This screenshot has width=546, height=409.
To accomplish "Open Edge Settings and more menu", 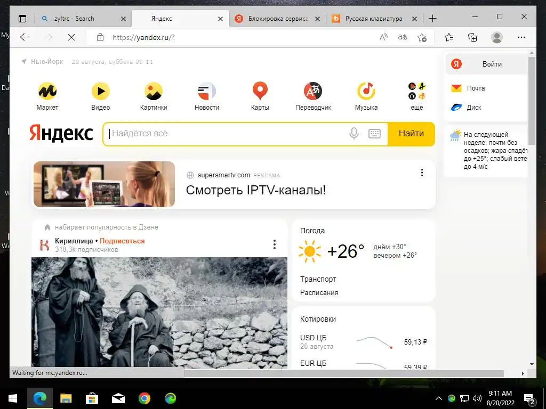I will point(521,37).
